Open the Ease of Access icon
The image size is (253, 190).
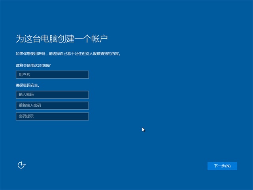coord(21,165)
